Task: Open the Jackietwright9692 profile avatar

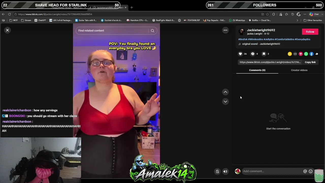Action: tap(241, 32)
